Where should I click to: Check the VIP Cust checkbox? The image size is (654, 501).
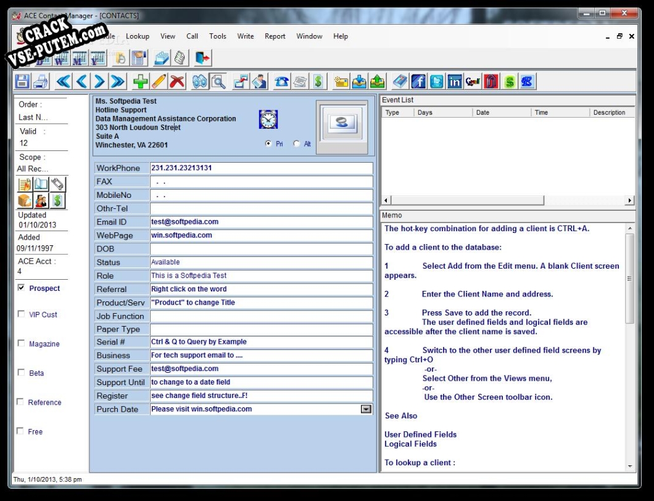pyautogui.click(x=21, y=314)
